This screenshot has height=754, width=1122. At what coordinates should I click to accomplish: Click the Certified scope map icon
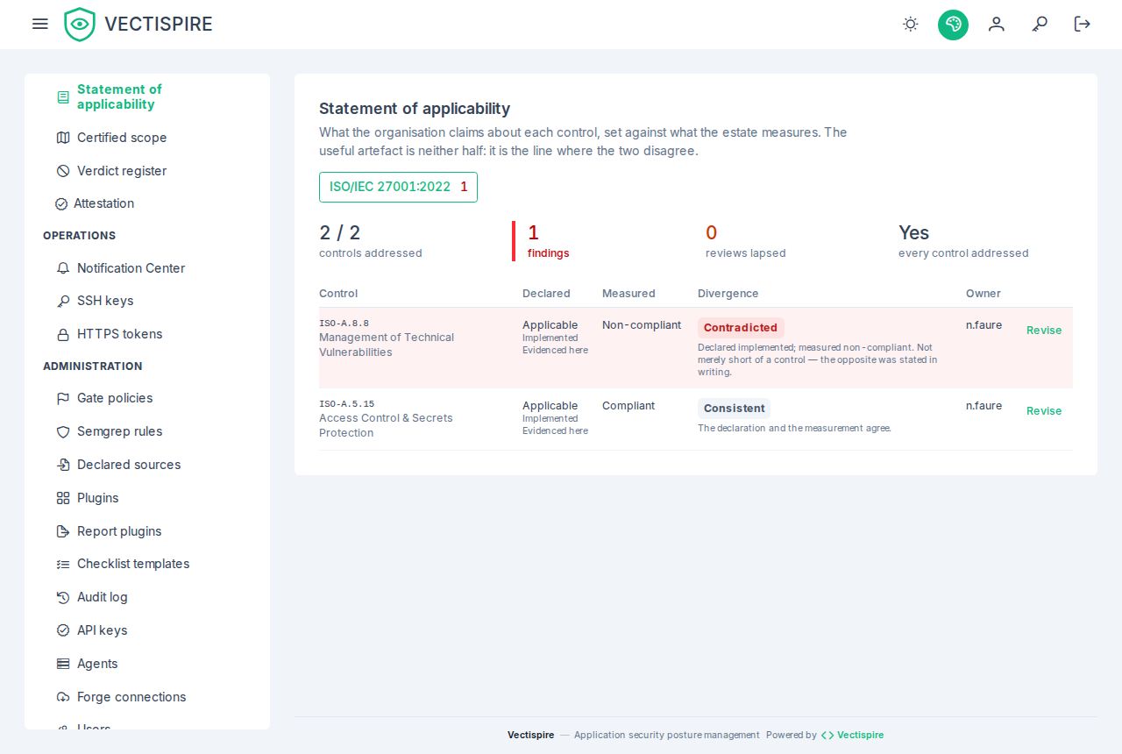tap(63, 138)
